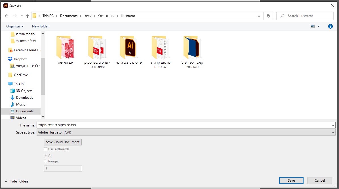This screenshot has width=339, height=189.
Task: Navigate to Documents in the breadcrumb
Action: click(x=69, y=16)
